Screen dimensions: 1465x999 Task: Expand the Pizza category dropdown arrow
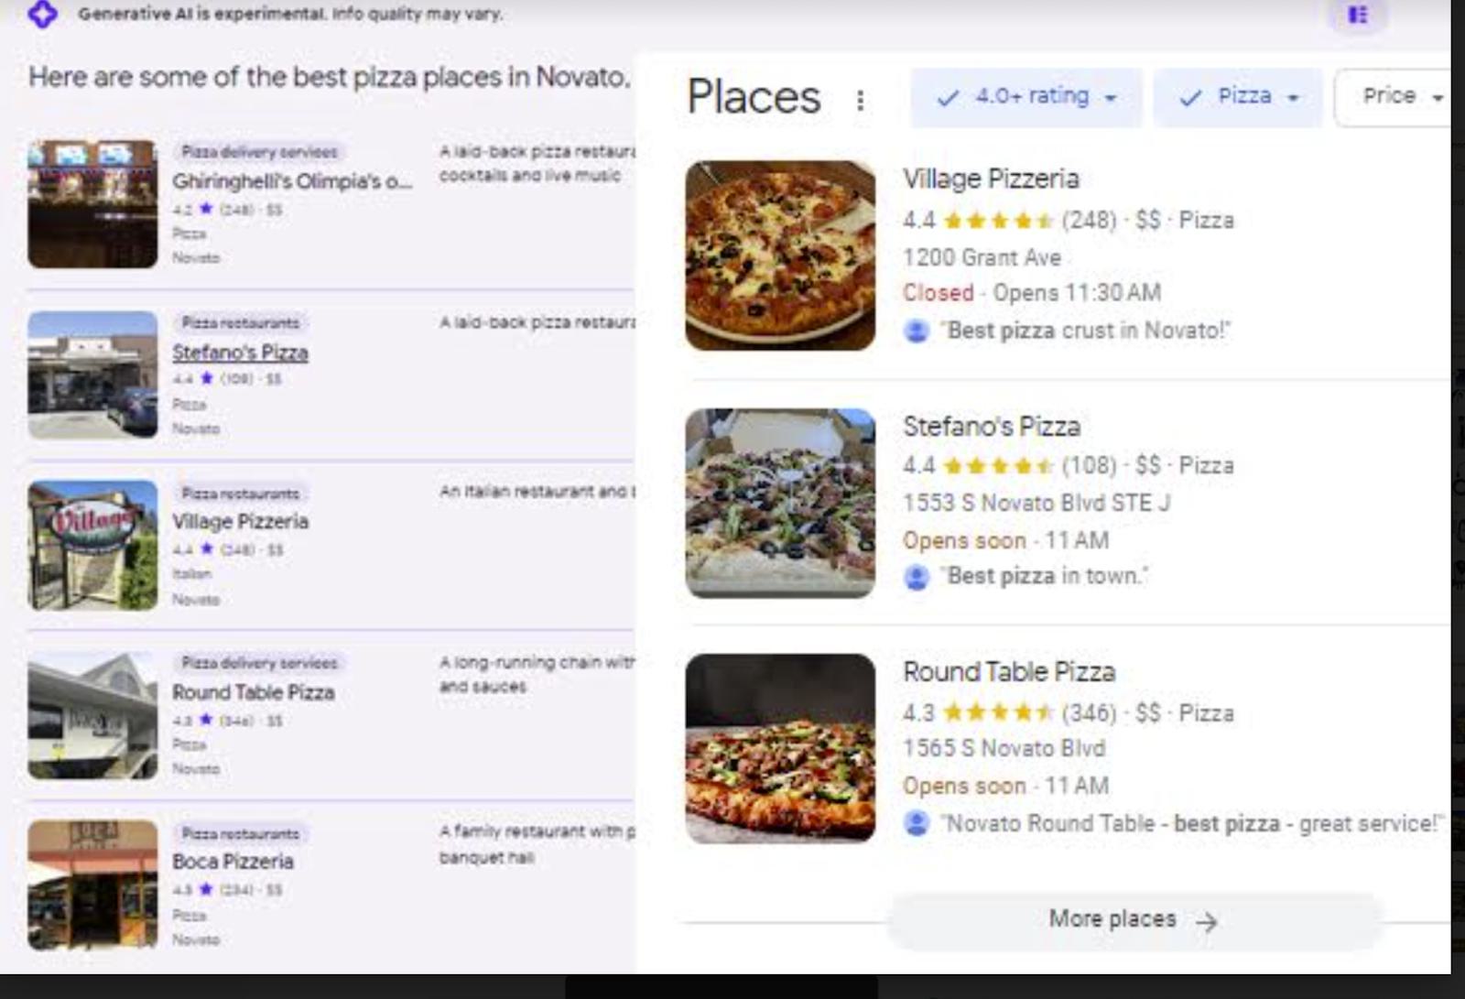(1293, 98)
